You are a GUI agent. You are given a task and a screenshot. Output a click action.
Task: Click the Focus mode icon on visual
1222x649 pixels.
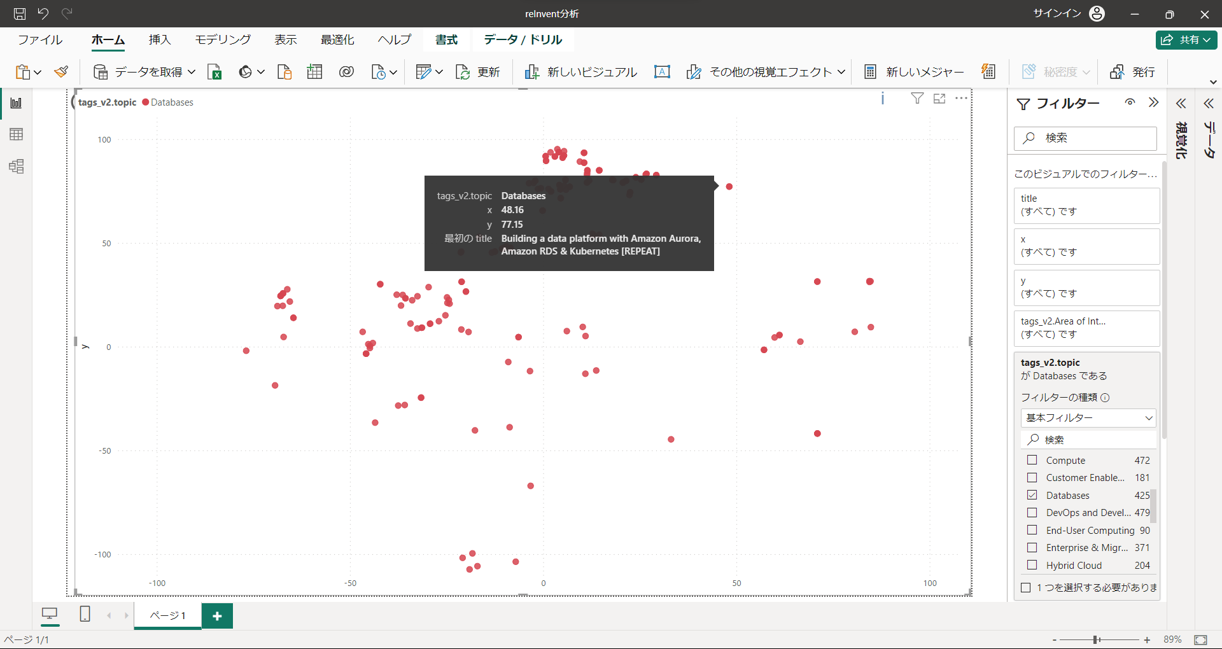point(939,99)
